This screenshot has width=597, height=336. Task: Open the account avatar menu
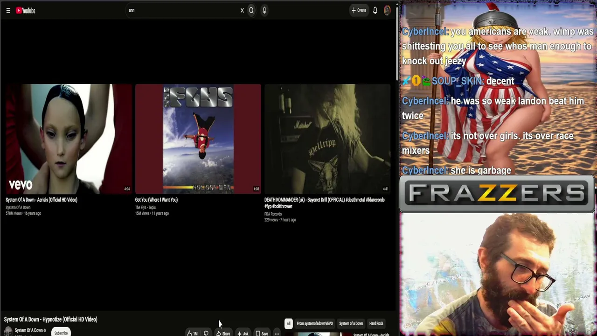click(x=387, y=10)
